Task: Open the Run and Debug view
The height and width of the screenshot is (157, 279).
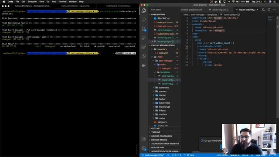Action: tap(143, 38)
